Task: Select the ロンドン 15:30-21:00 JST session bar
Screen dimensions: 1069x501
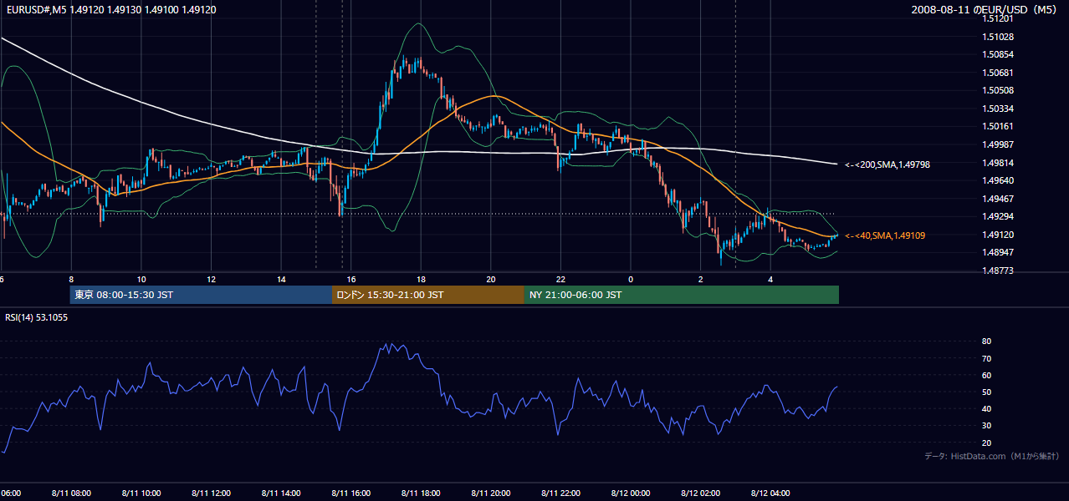Action: tap(428, 295)
